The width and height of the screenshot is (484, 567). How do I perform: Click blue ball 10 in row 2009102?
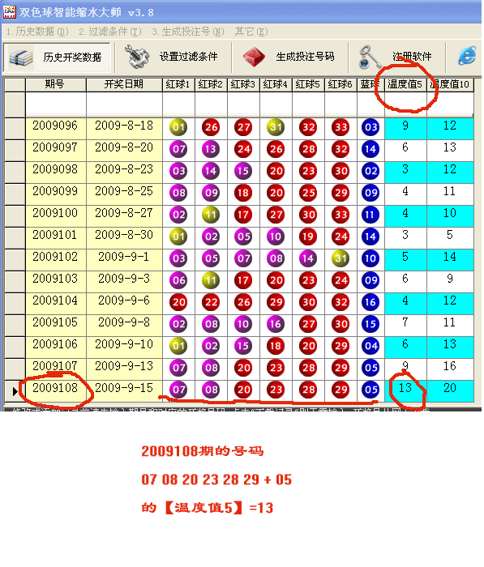[370, 258]
